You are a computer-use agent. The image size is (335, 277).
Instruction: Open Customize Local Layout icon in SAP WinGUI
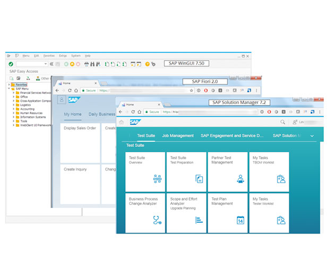153,64
